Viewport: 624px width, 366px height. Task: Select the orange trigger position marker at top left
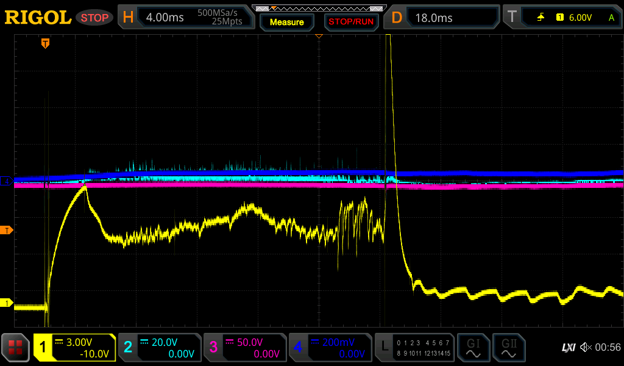(45, 43)
